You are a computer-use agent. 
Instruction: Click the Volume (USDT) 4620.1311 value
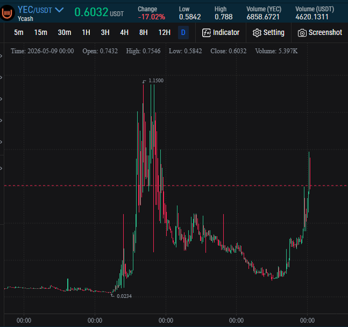[x=312, y=17]
